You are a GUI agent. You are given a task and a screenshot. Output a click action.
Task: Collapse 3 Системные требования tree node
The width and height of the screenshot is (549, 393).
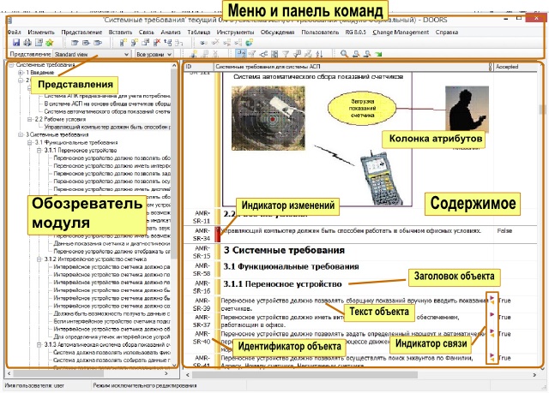pos(21,134)
